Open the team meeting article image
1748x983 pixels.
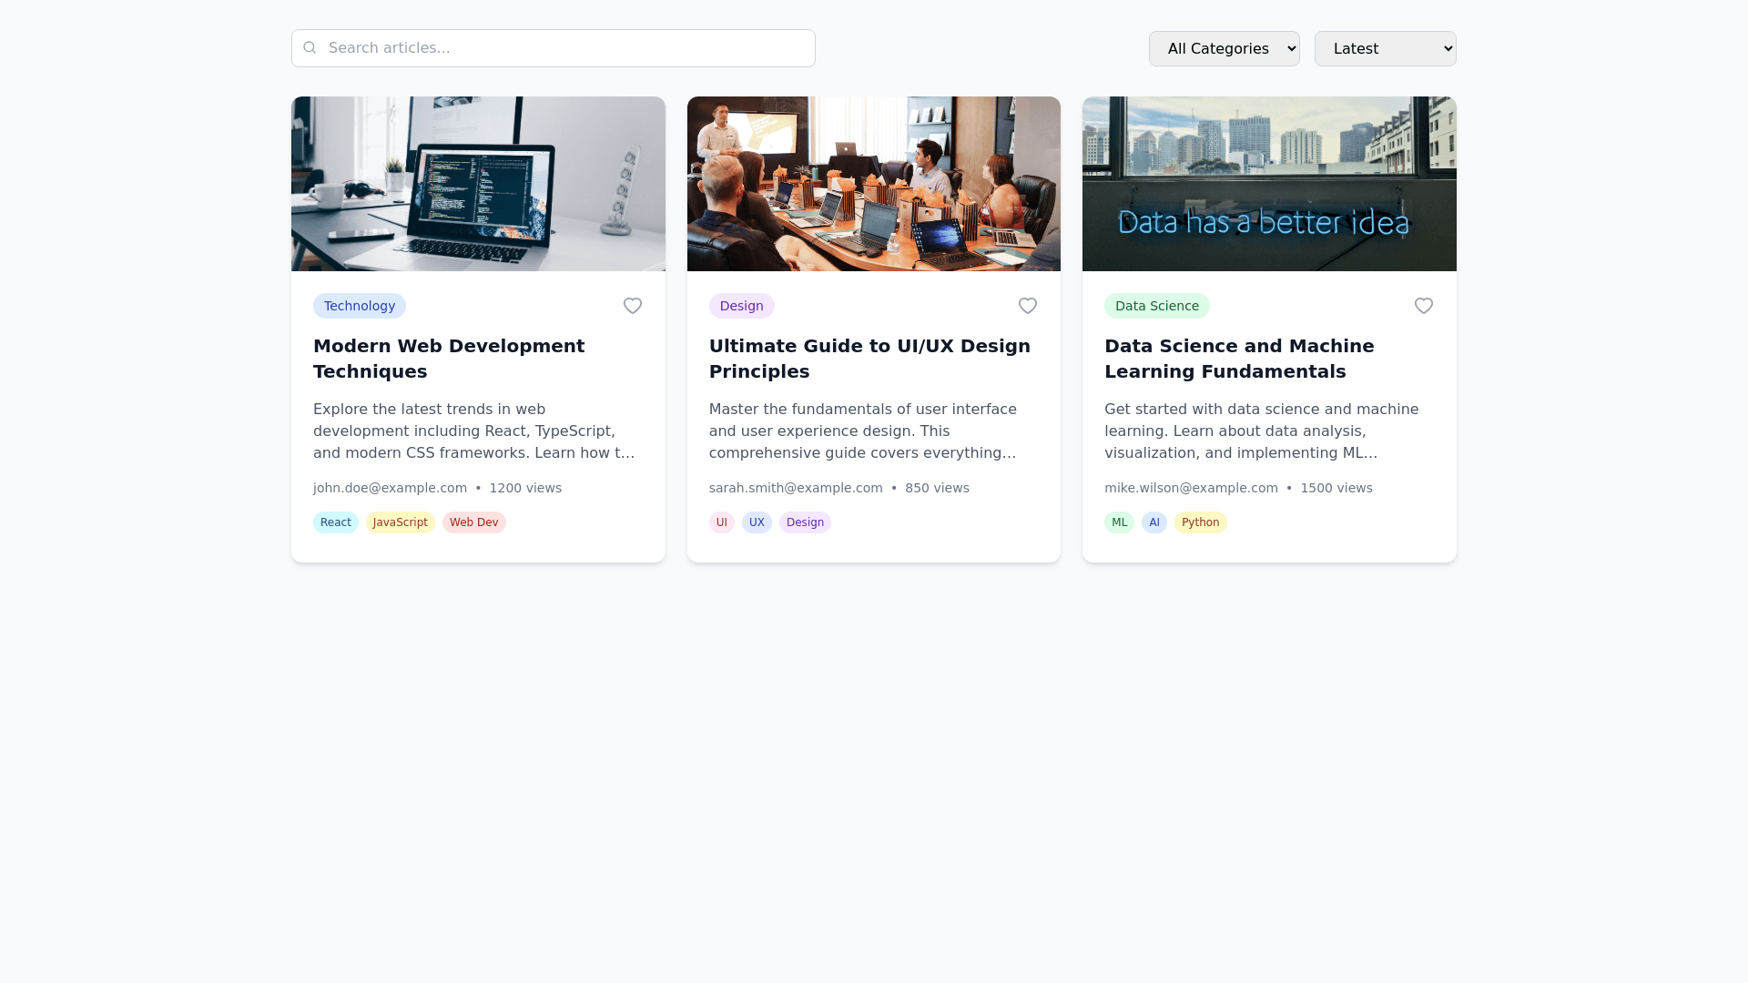coord(873,184)
